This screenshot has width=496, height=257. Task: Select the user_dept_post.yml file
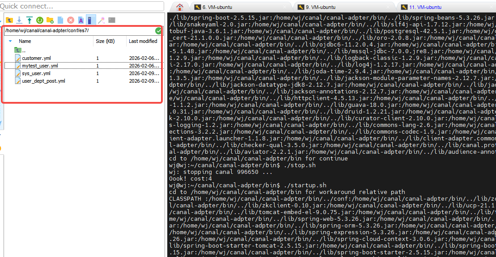click(x=43, y=81)
